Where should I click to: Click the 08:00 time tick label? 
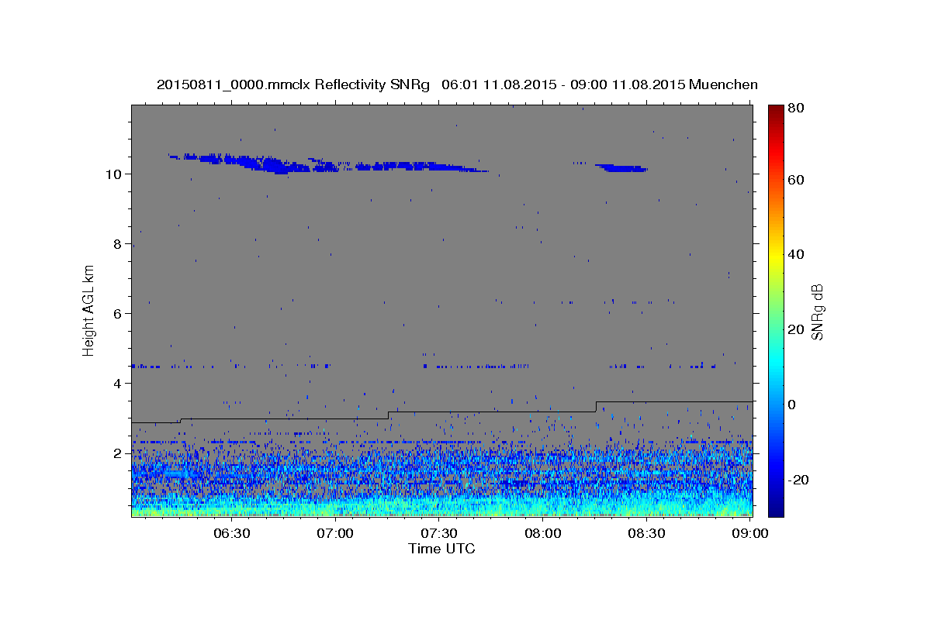(543, 534)
